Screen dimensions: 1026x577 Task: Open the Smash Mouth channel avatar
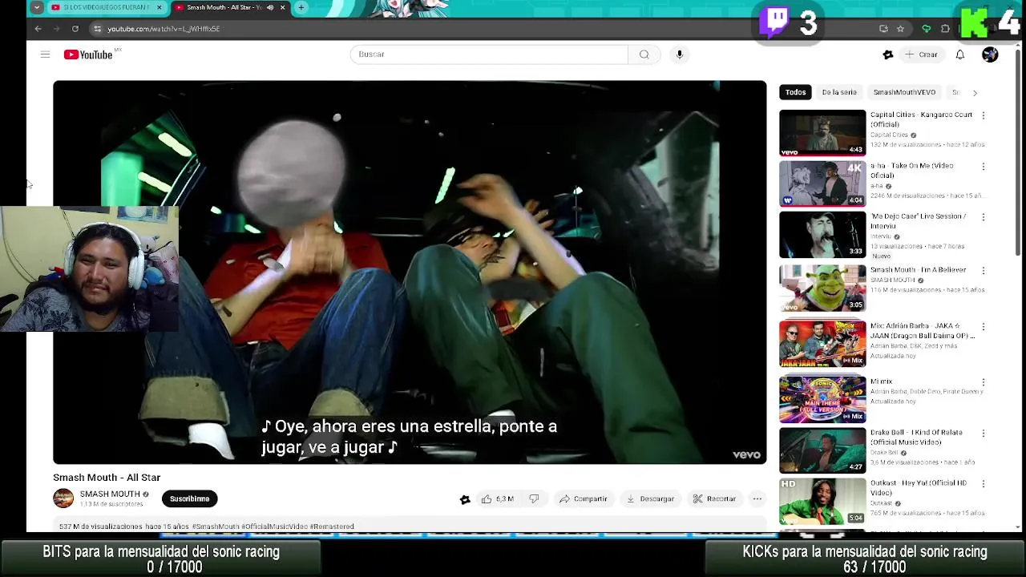63,498
